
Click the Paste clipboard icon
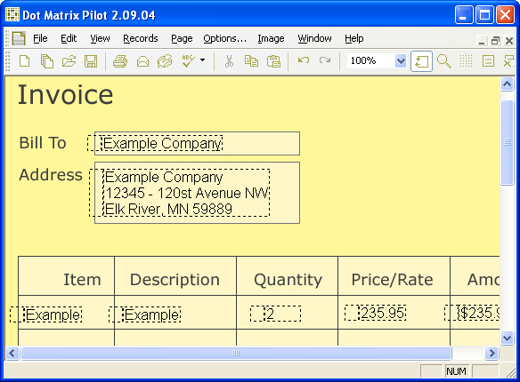click(273, 61)
